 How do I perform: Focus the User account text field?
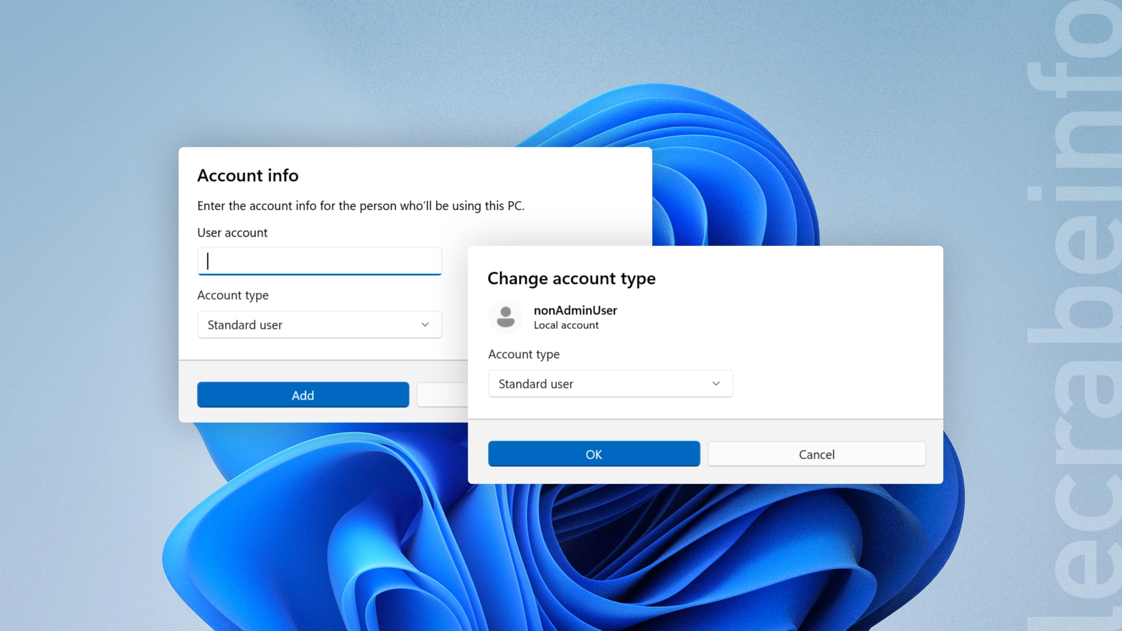[x=319, y=261]
